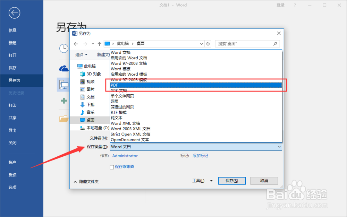Choose 筛选过的网页 format
Screen dimensions: 347x217
(x=196, y=107)
